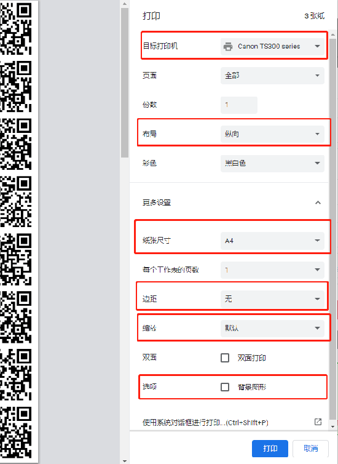Check the 背景图形 option
Image resolution: width=338 pixels, height=464 pixels.
coord(225,386)
